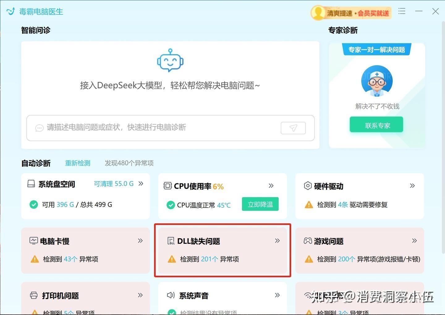Viewport: 445px width, 315px height.
Task: Click the DLL file icon on DLL缺失问题 card
Action: point(171,241)
